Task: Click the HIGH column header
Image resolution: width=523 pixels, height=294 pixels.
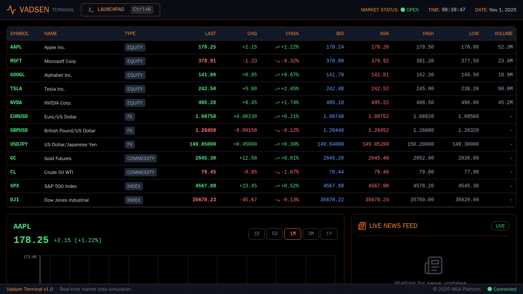Action: pos(429,33)
